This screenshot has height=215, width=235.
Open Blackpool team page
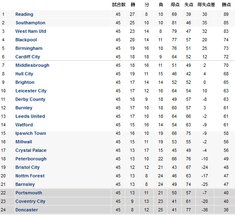tap(26, 40)
